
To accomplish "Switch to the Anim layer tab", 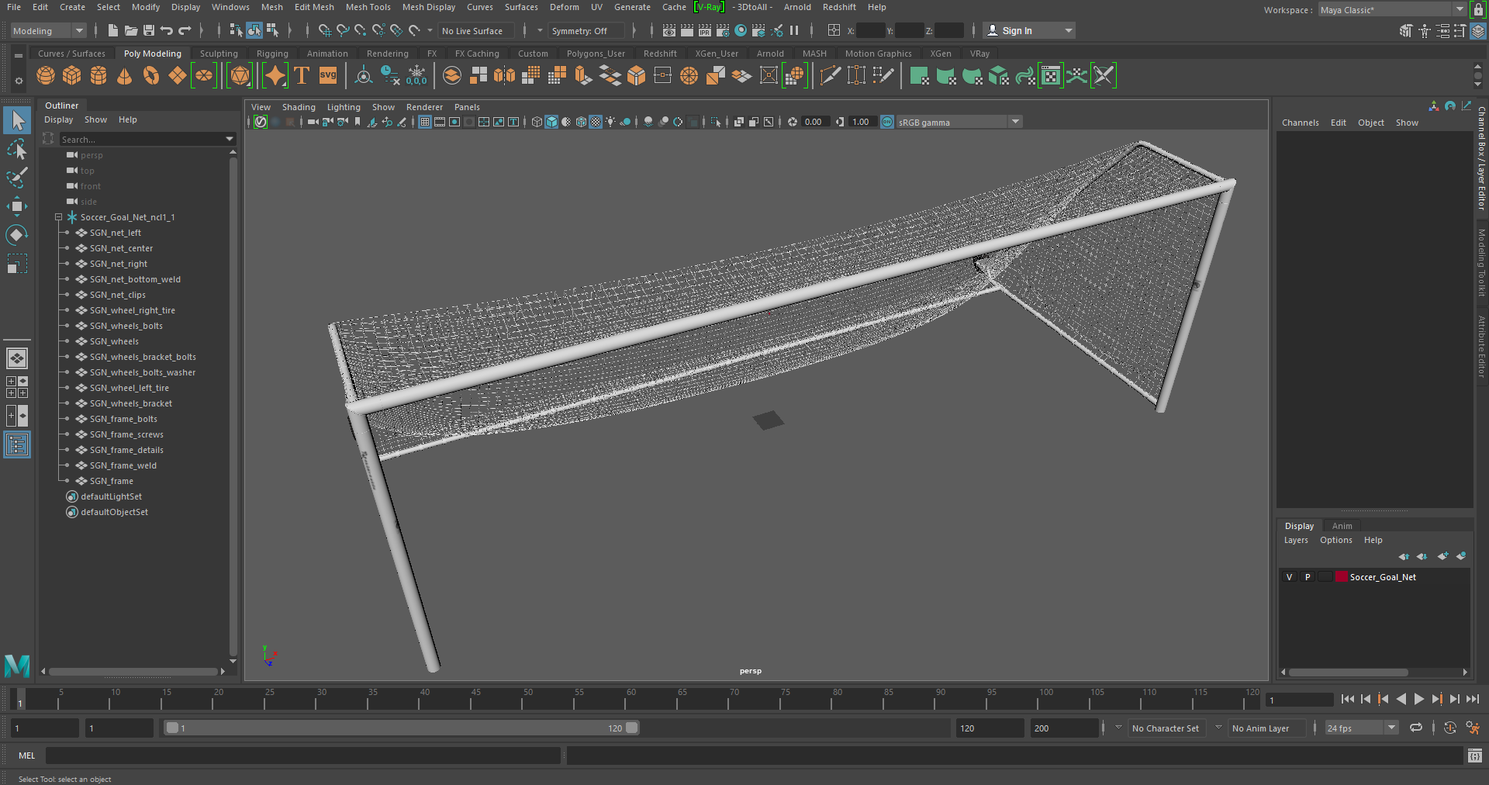I will (x=1342, y=526).
